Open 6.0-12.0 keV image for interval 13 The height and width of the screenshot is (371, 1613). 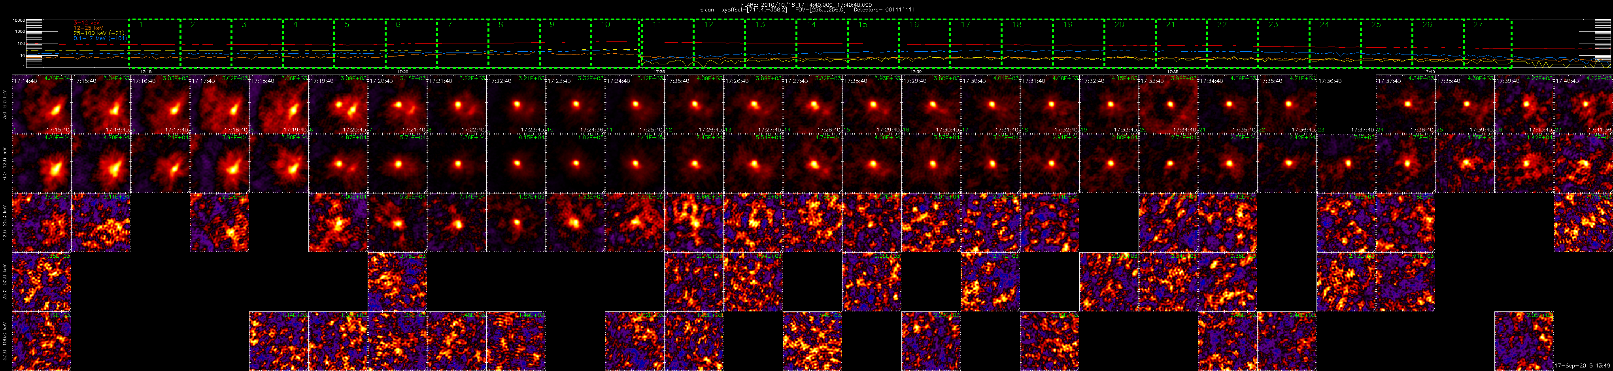tap(753, 164)
